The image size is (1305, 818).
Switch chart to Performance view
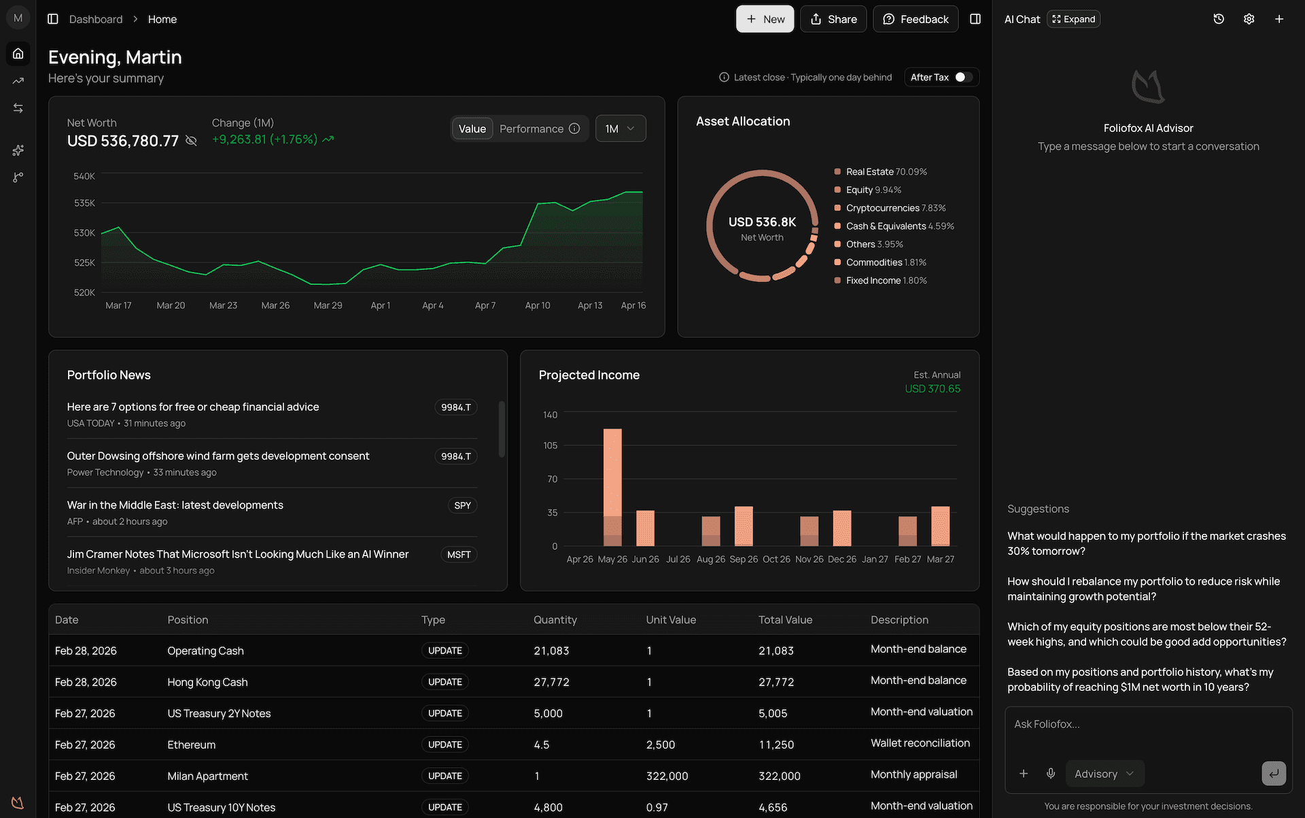click(532, 129)
